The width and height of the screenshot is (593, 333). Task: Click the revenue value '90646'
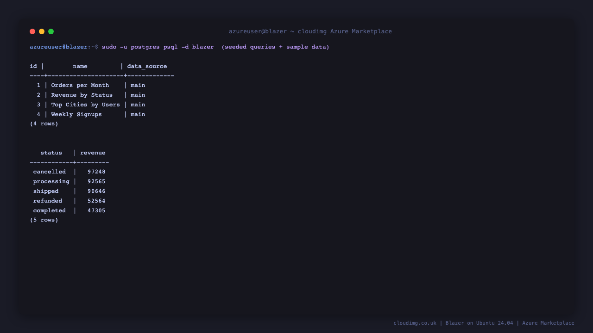[x=96, y=191]
